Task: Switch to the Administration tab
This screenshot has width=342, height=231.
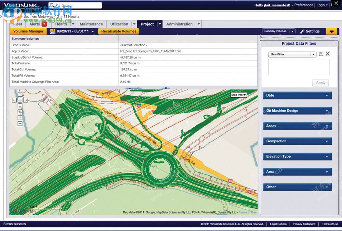Action: tap(180, 24)
